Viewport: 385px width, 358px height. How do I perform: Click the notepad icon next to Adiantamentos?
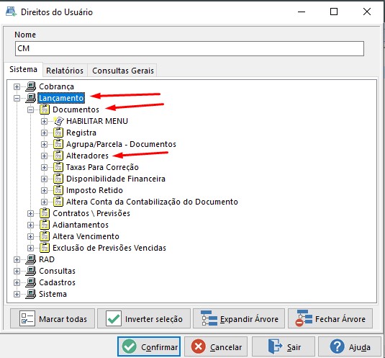[x=45, y=225]
